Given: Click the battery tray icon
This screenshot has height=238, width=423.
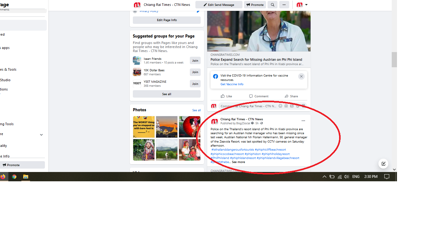Looking at the screenshot, I should tap(332, 177).
